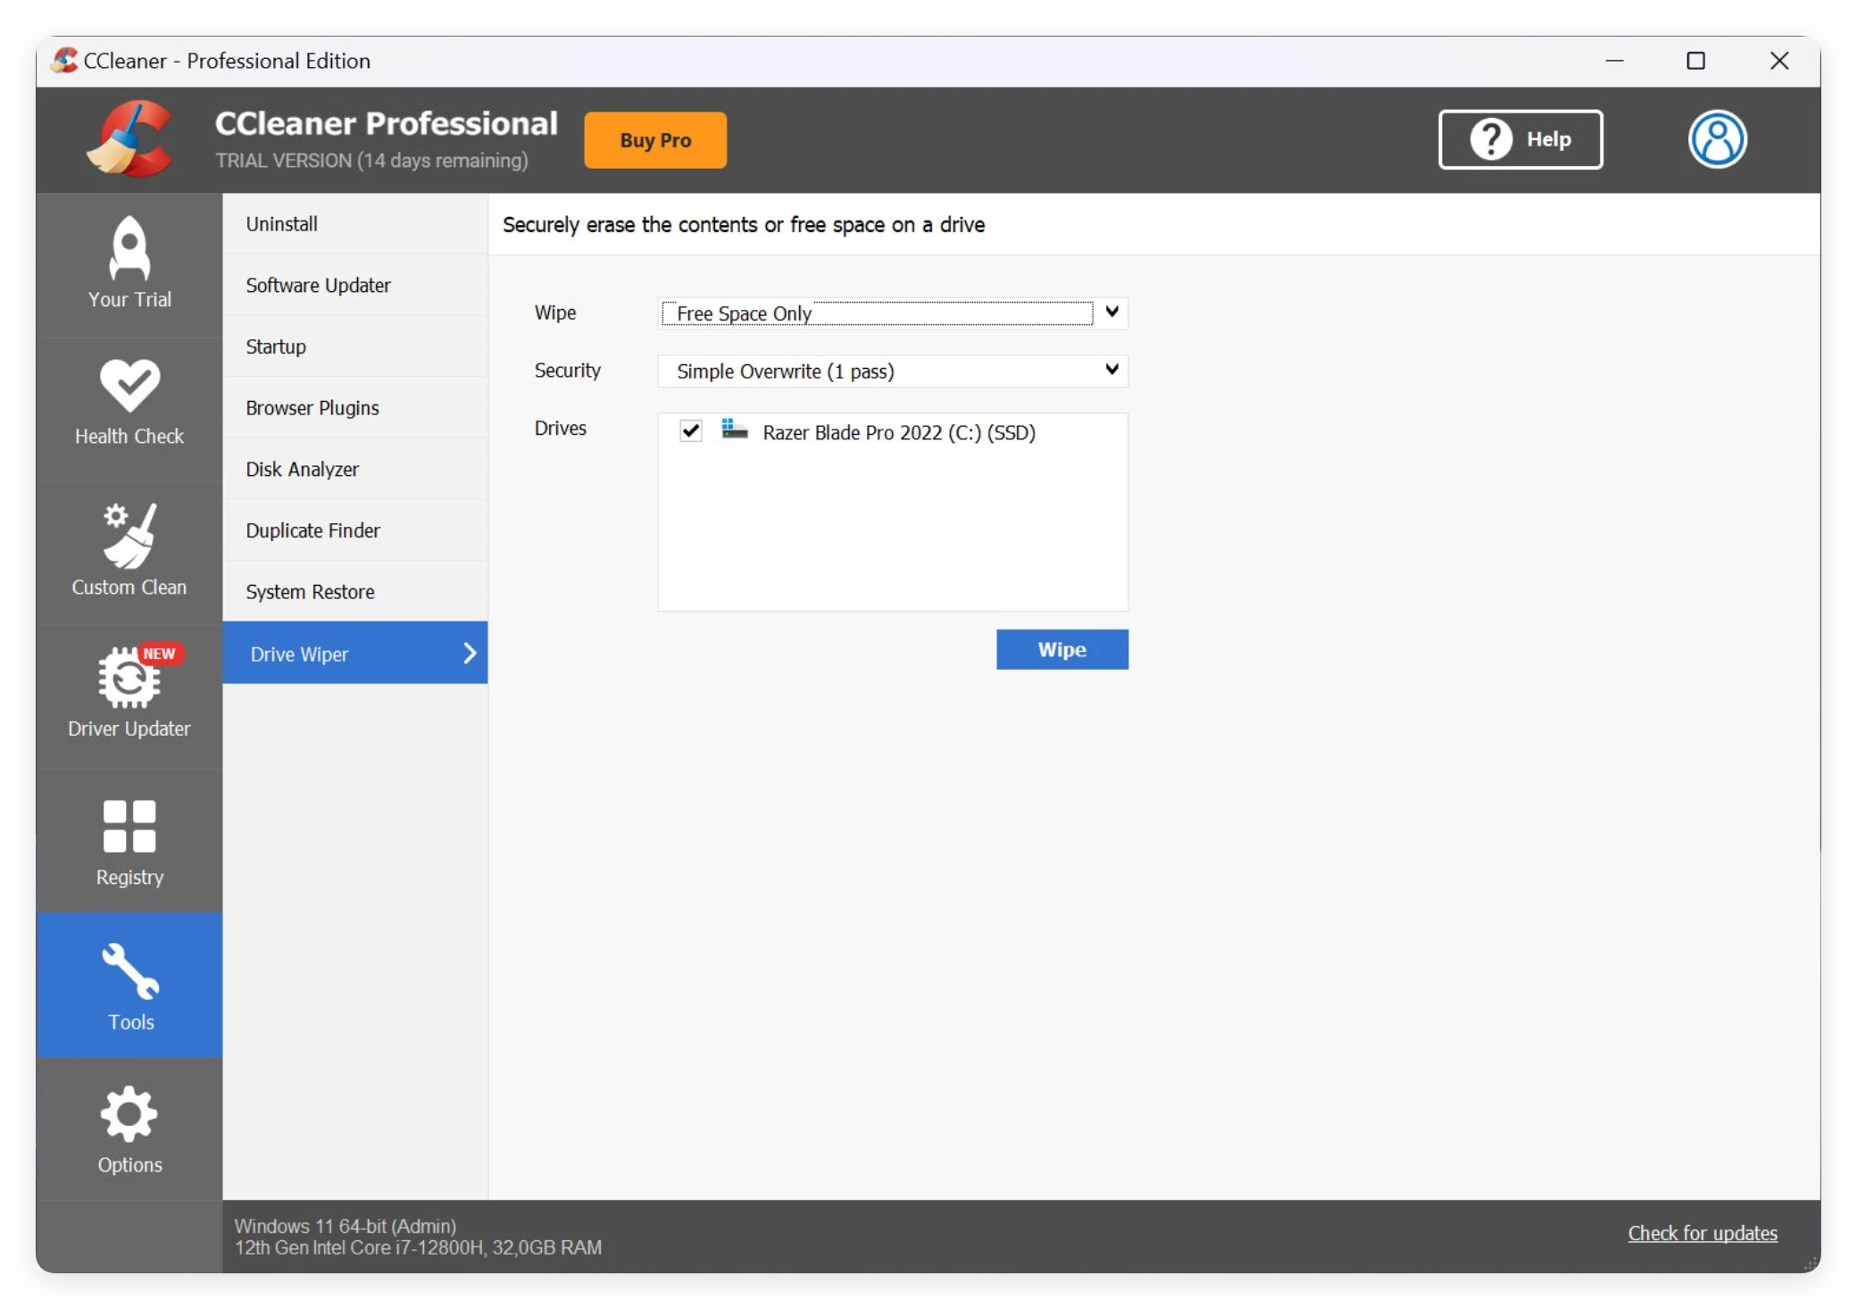The width and height of the screenshot is (1857, 1309).
Task: Minimize the CCleaner window
Action: click(x=1614, y=61)
